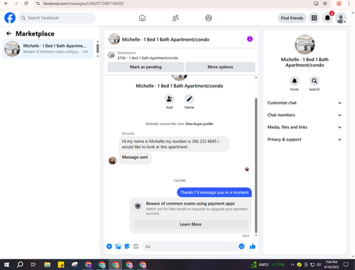Click the browser reload button
This screenshot has height=270, width=355.
(x=26, y=4)
